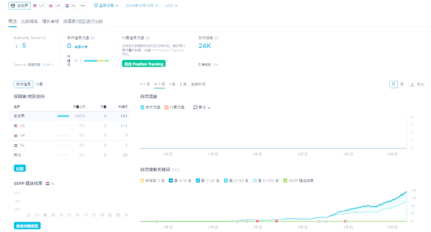Click red flag note marker at 7月1日
Screen dimensions: 431x232
pyautogui.click(x=258, y=221)
